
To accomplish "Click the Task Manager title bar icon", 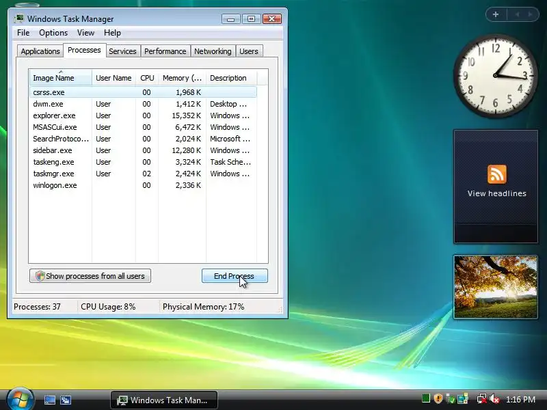I will pos(19,18).
